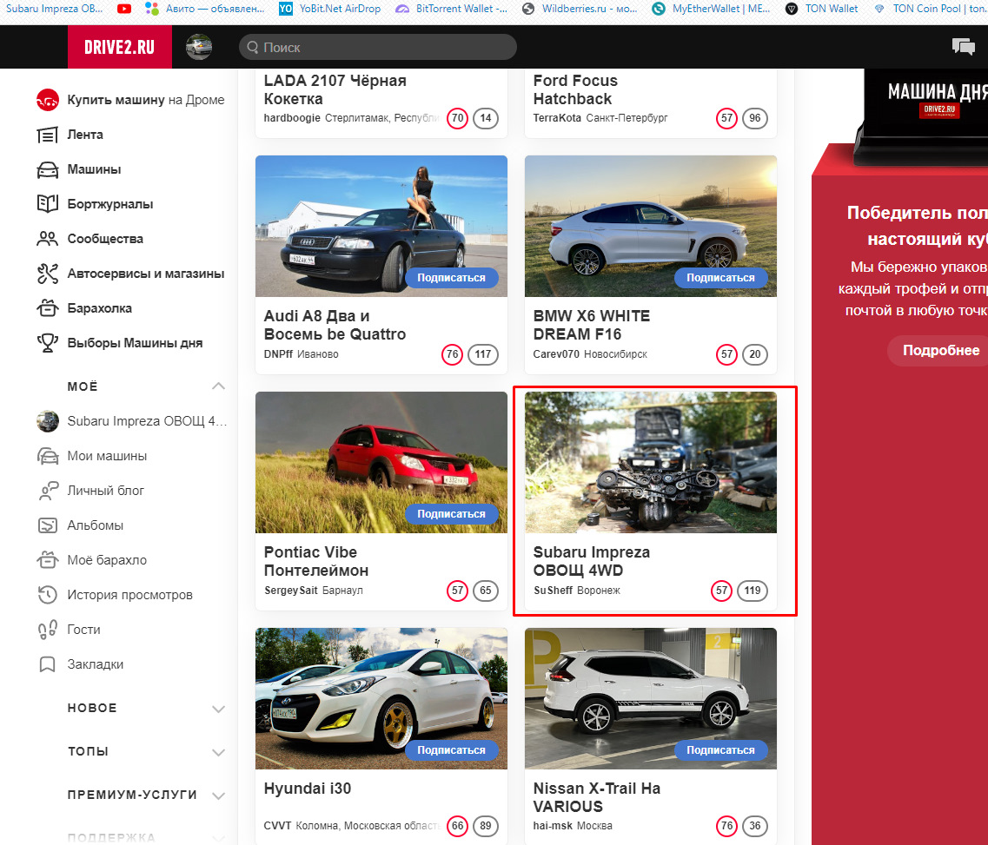Subscribe to Pontiac Vibe card
The height and width of the screenshot is (845, 988).
[x=451, y=514]
